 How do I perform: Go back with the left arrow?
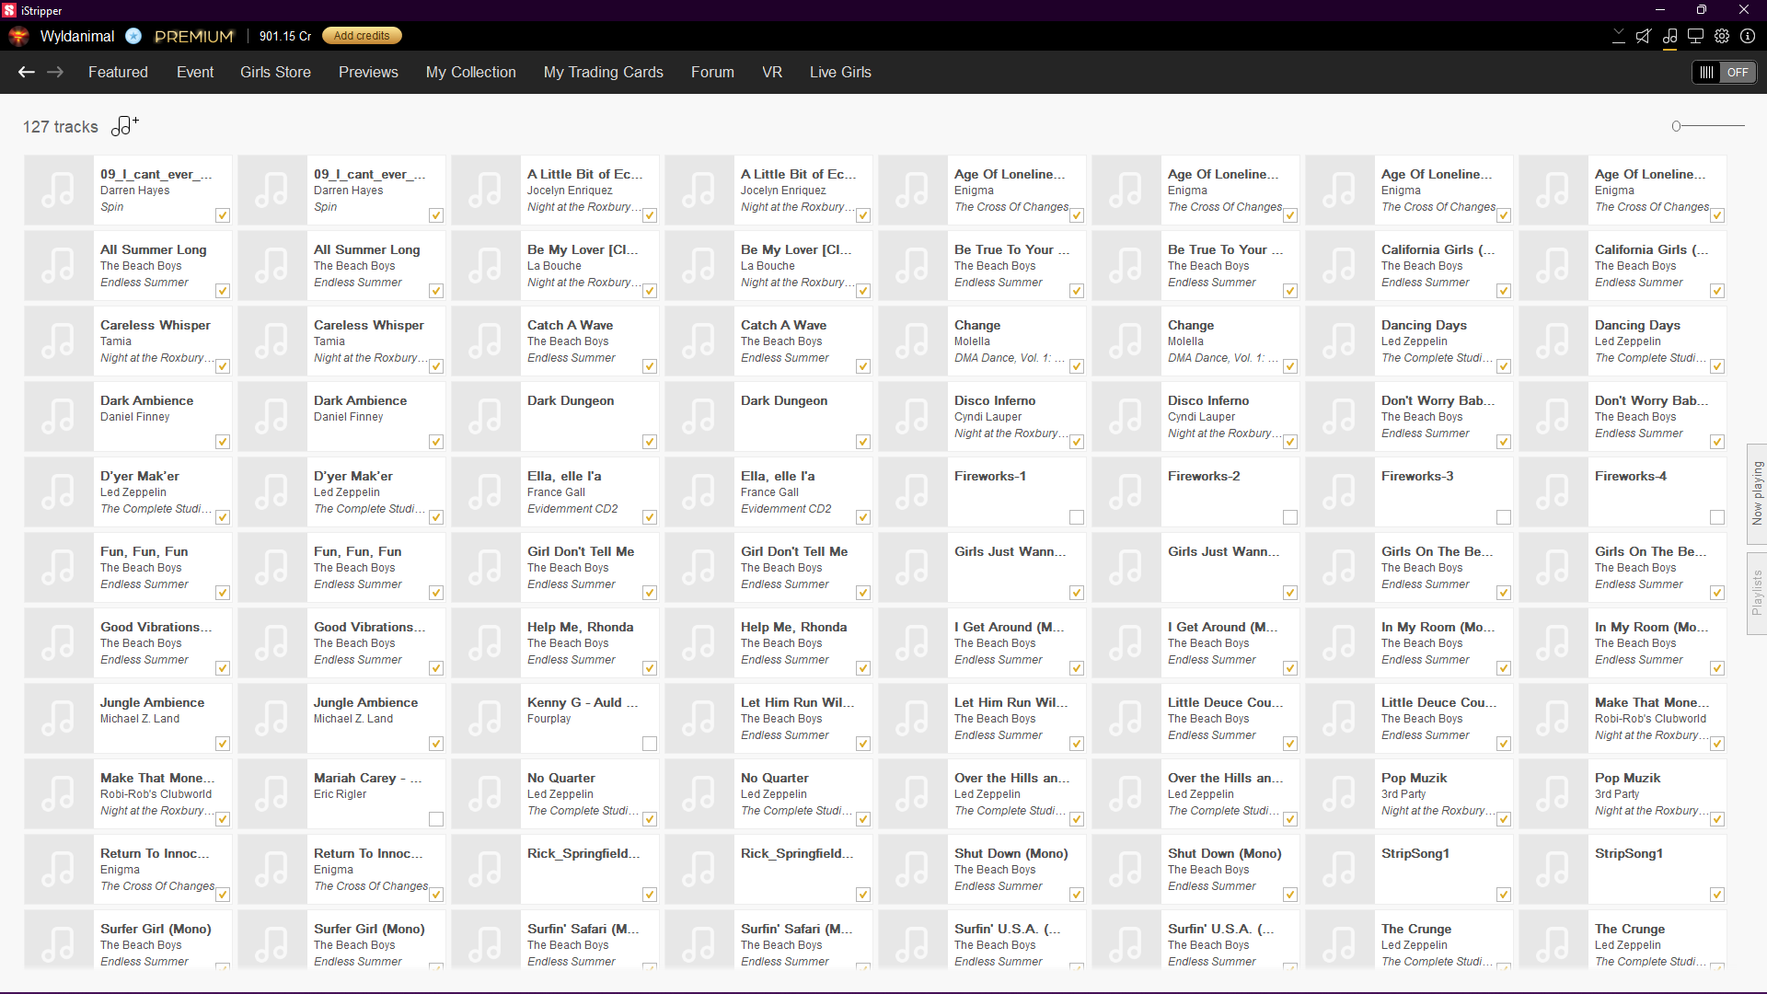click(x=27, y=72)
